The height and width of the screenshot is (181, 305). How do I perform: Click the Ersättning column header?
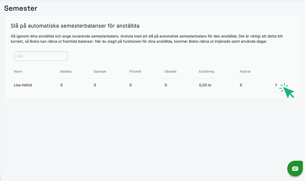tap(207, 71)
